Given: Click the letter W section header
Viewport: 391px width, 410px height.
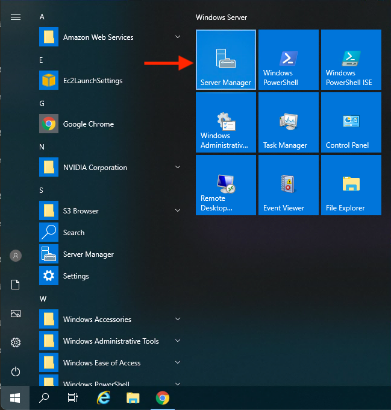Looking at the screenshot, I should click(x=43, y=299).
